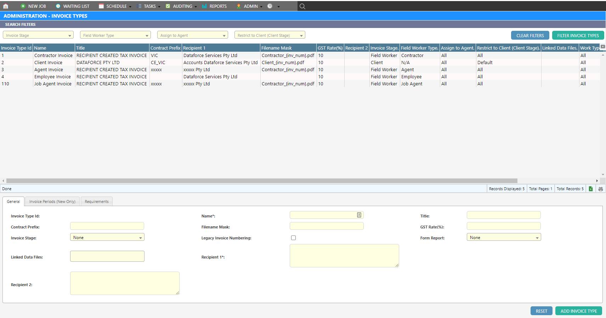
Task: Click the icon inside Name field
Action: click(359, 215)
